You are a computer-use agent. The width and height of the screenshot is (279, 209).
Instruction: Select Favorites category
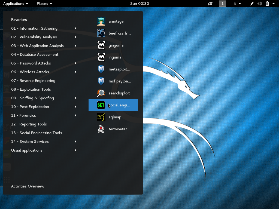click(19, 20)
